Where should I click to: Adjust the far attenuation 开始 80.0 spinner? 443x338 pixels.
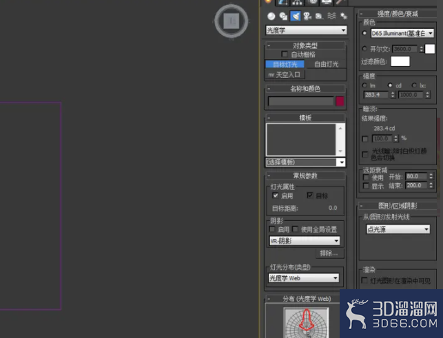point(431,176)
